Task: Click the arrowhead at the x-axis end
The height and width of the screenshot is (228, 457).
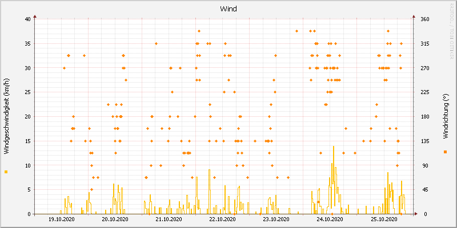Action: (x=416, y=214)
